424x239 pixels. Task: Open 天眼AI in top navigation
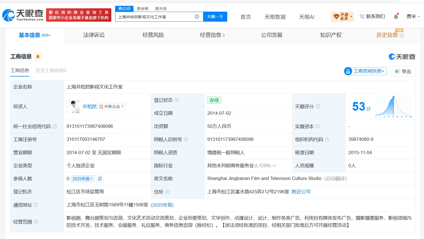(307, 17)
